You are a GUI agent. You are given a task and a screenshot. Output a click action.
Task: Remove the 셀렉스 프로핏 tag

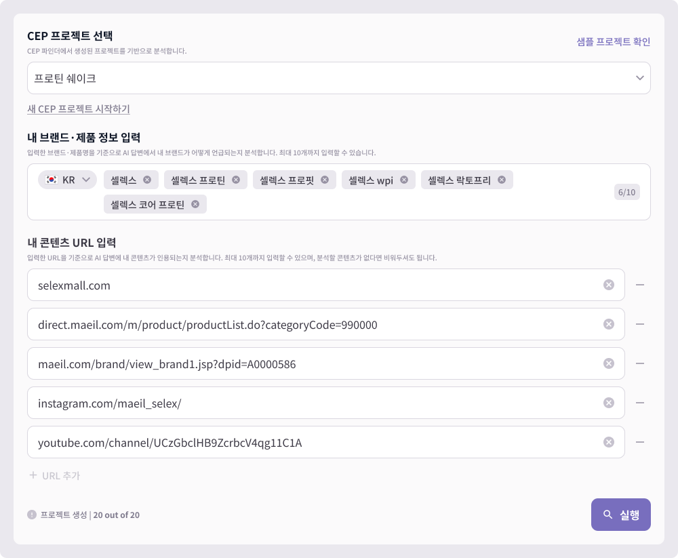tap(325, 180)
